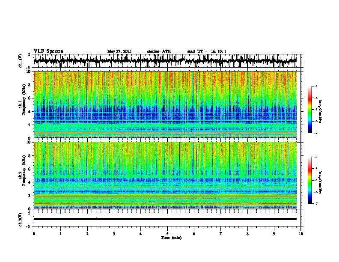Click the ch.3(V) axis label
Viewport: 339px width, 262px height.
[20, 220]
